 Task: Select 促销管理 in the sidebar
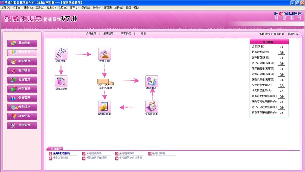22,98
